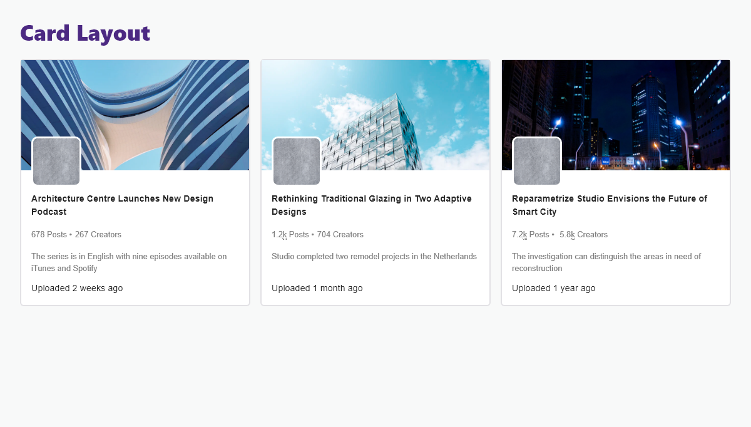Image resolution: width=751 pixels, height=427 pixels.
Task: Click the 704 Creators count
Action: click(x=340, y=235)
